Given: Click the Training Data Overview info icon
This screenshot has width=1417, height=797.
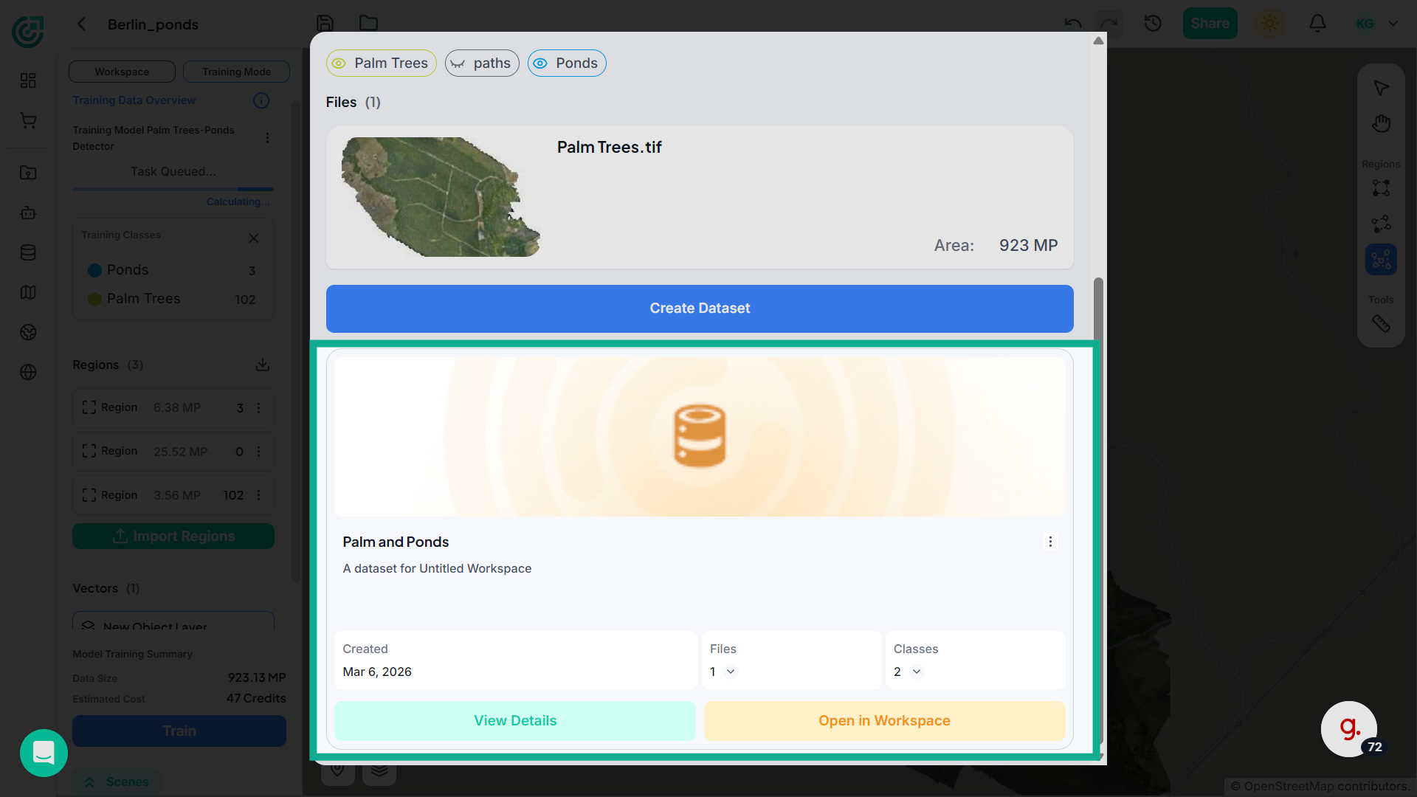Looking at the screenshot, I should coord(261,100).
